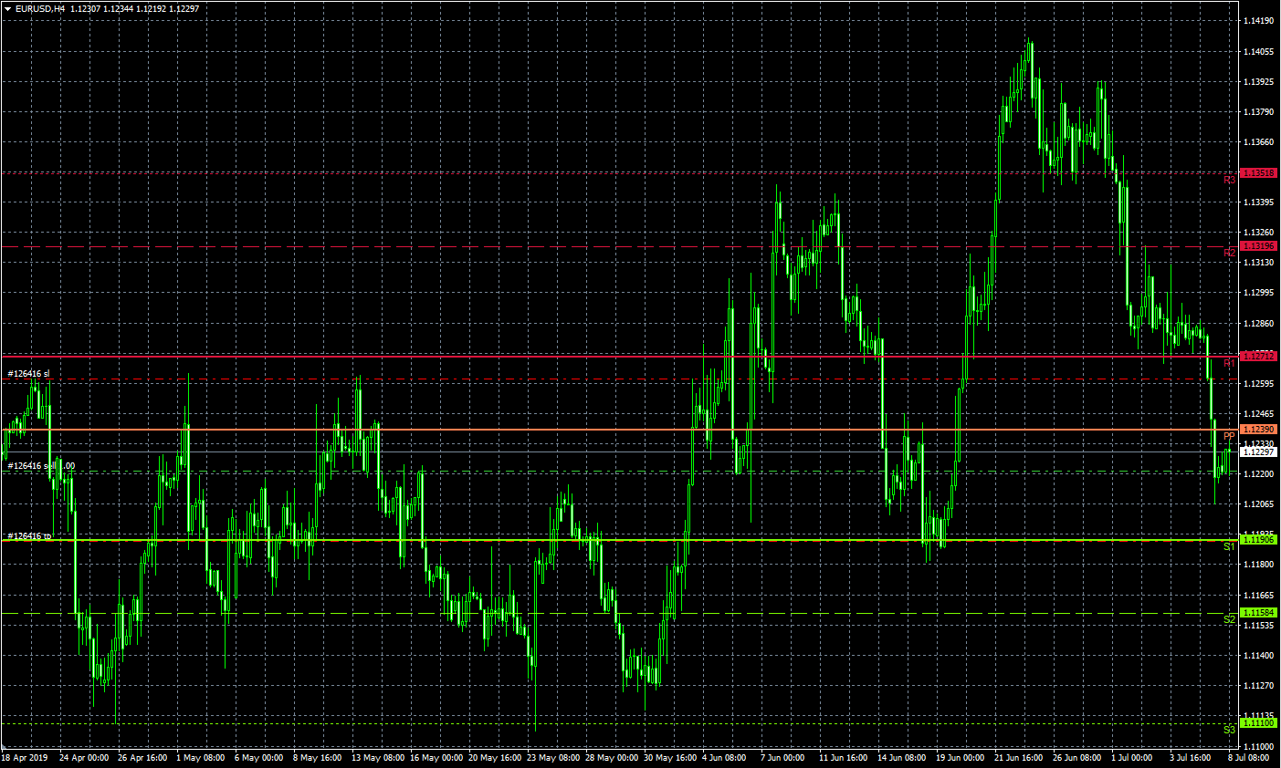This screenshot has width=1281, height=768.
Task: Click the 1.13925 price scale value
Action: point(1259,82)
